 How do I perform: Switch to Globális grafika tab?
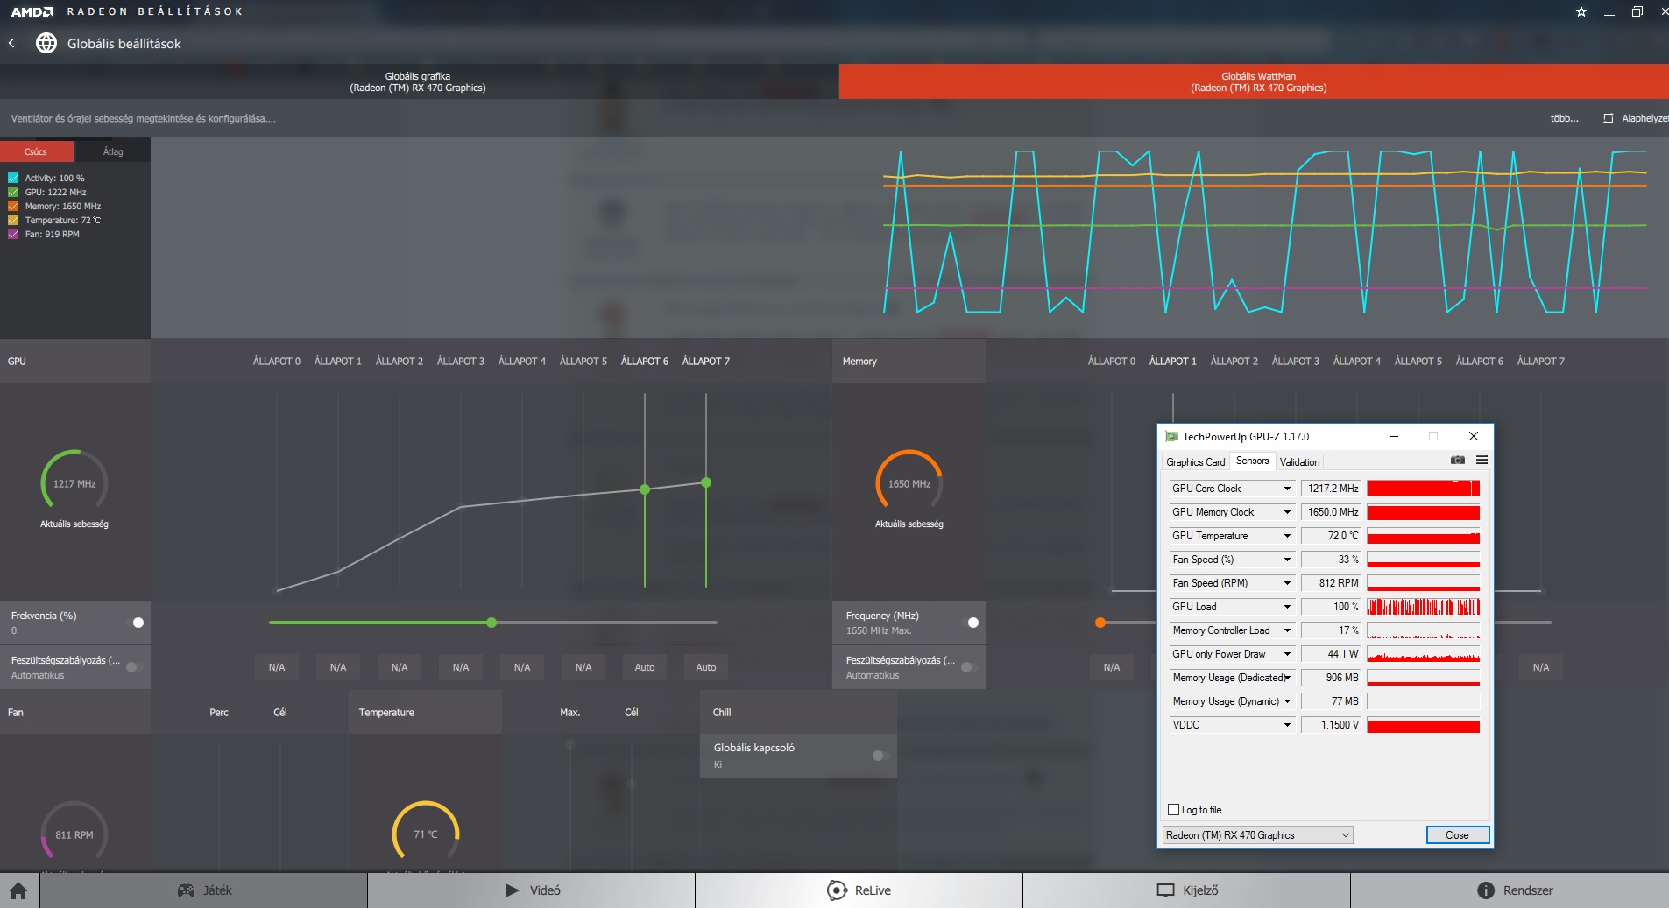tap(418, 81)
